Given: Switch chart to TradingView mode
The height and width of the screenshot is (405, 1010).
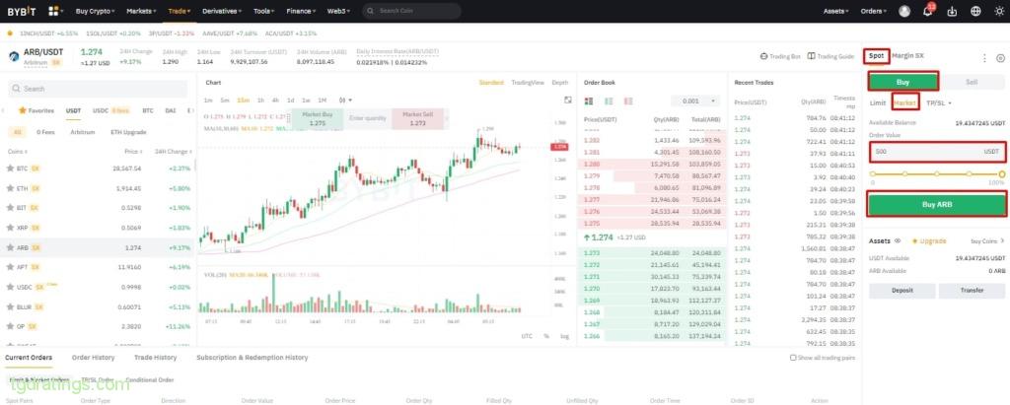Looking at the screenshot, I should coord(528,83).
